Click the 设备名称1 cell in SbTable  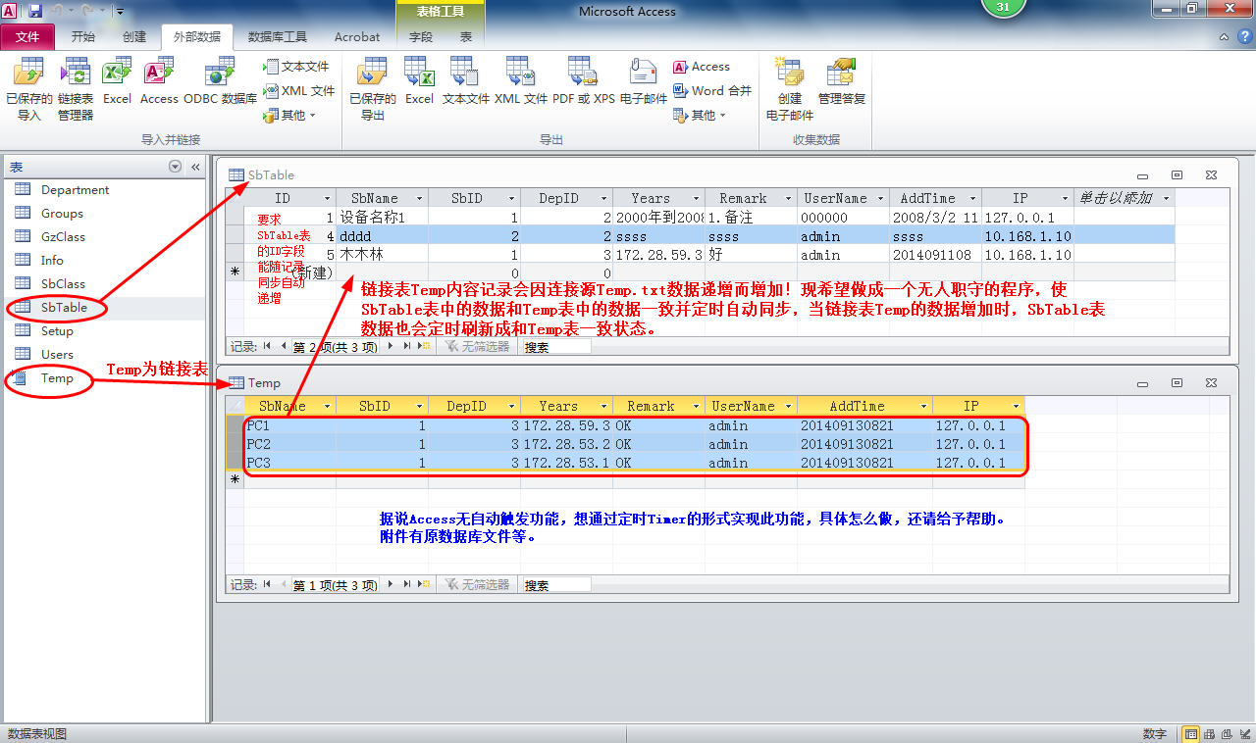pyautogui.click(x=382, y=218)
